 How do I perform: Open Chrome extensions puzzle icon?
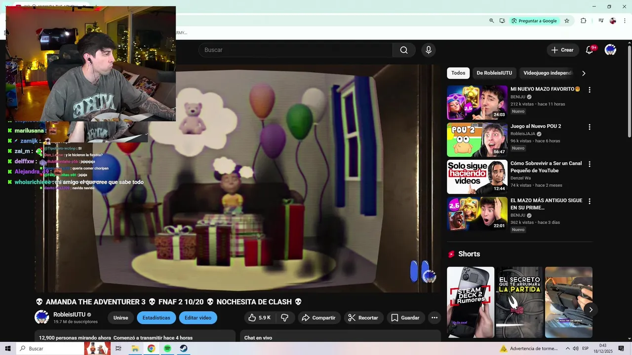tap(583, 21)
